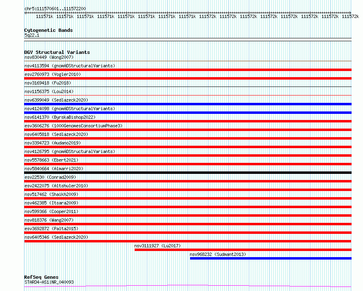This screenshot has height=291, width=363.
Task: Click the red bar under nsv3111927 (Lu2017)
Action: tap(243, 250)
